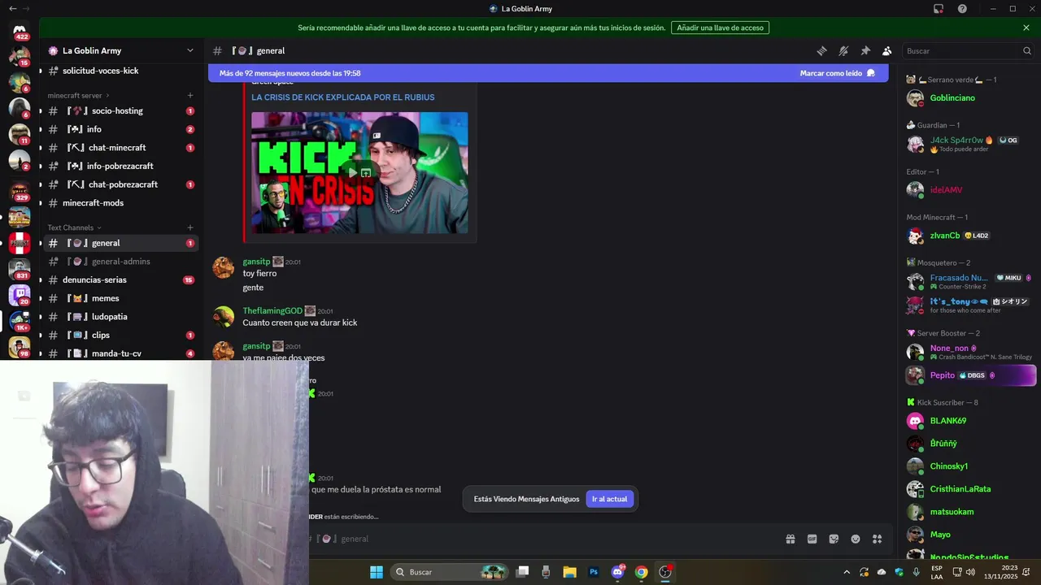Screen dimensions: 1041x585
Task: Open idelAMV member entry
Action: tap(970, 190)
